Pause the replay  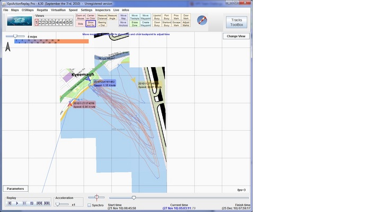click(x=24, y=203)
